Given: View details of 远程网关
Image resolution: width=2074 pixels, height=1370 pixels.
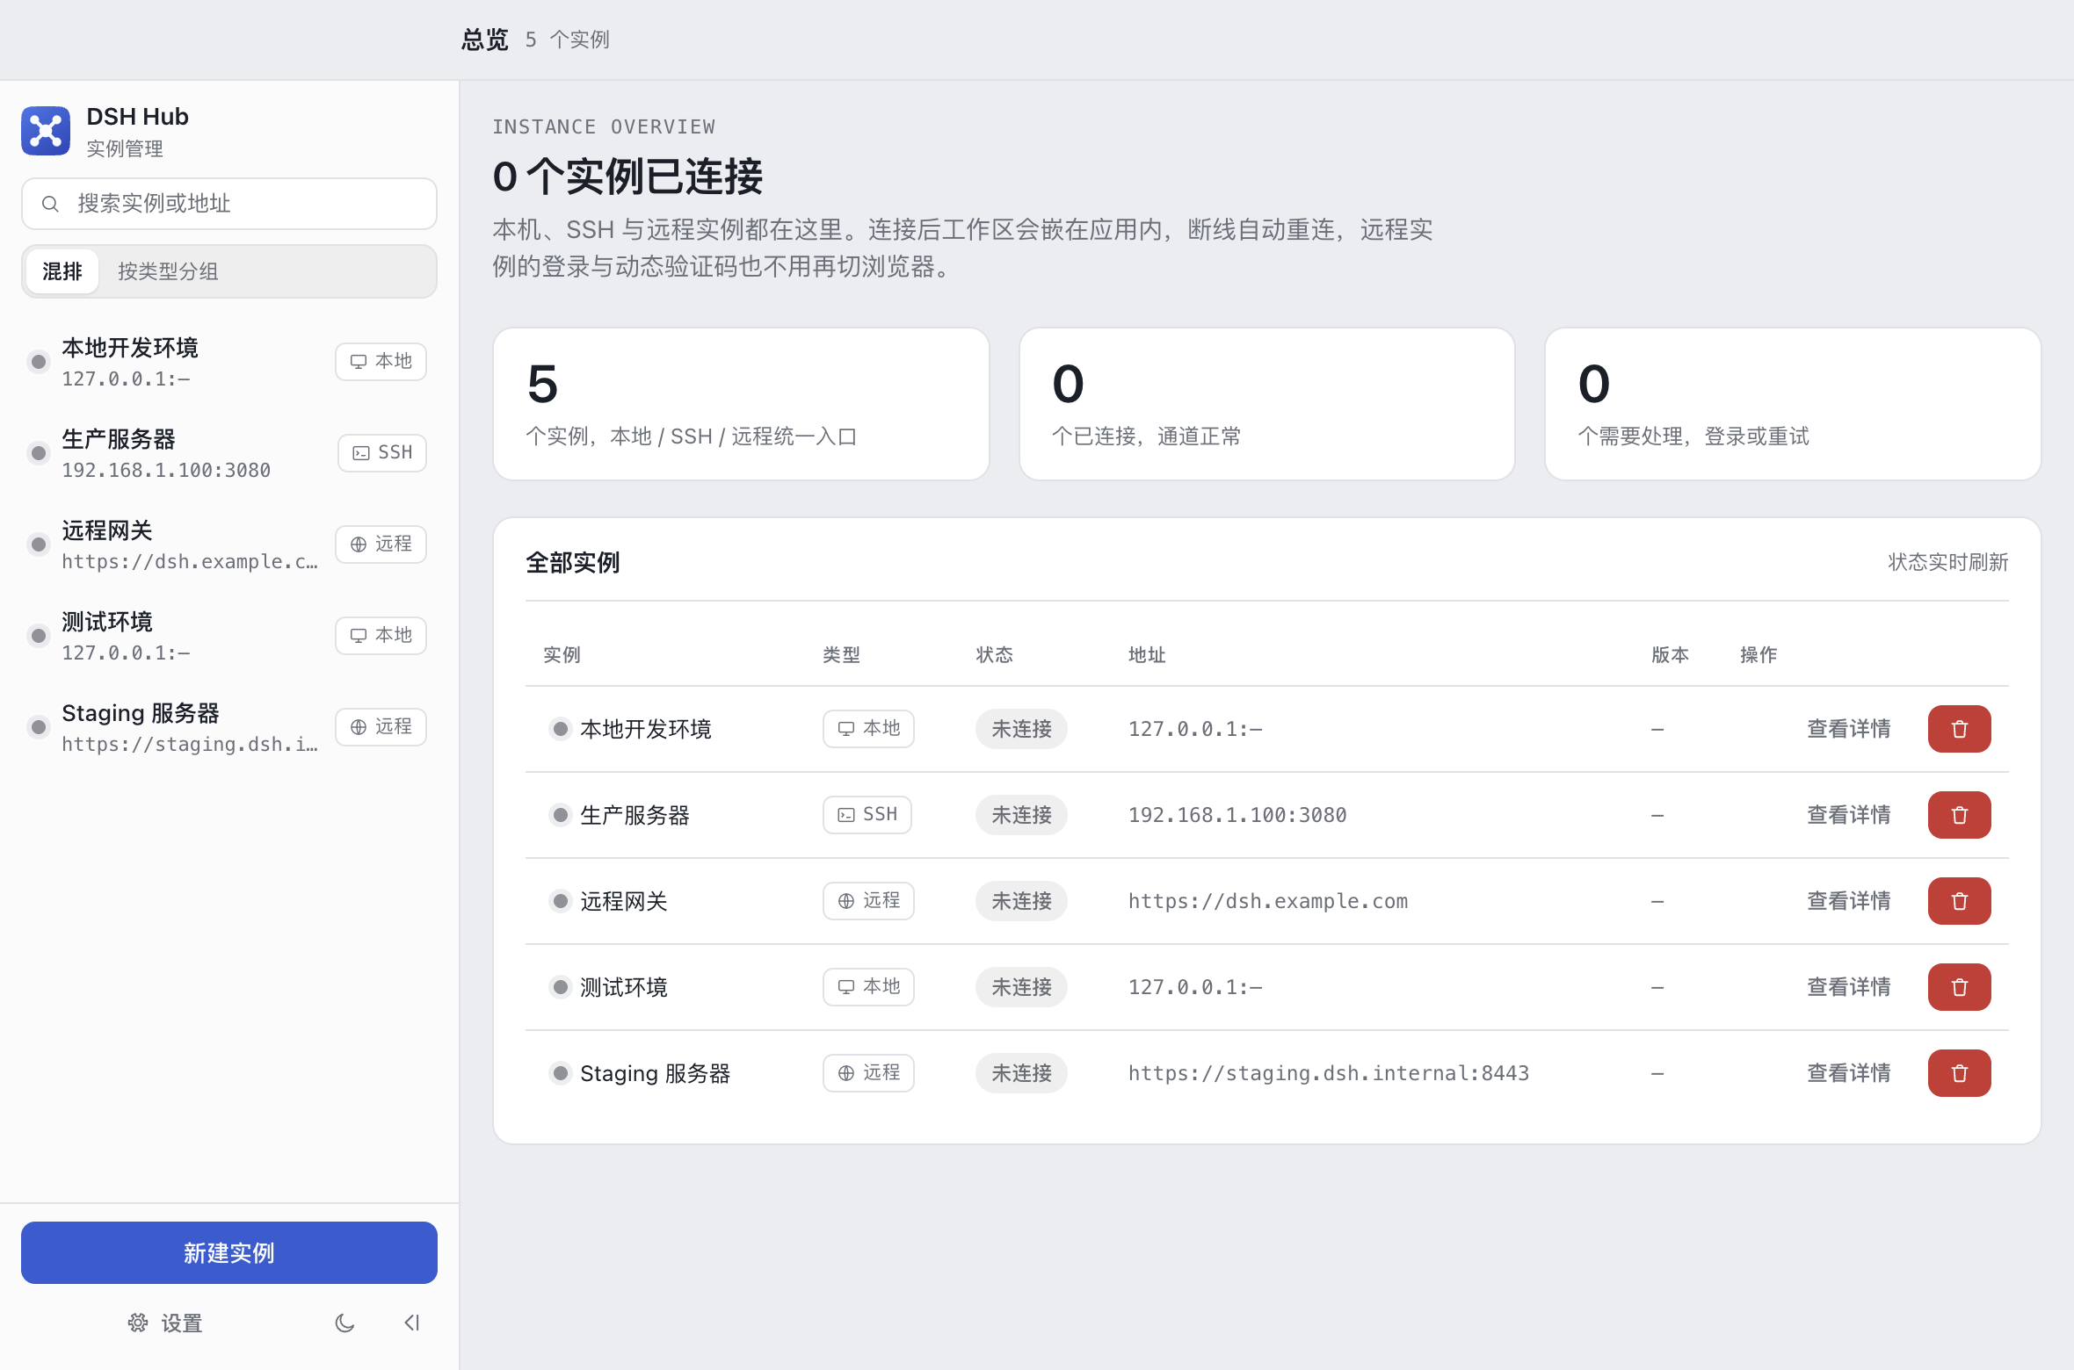Looking at the screenshot, I should tap(1849, 901).
